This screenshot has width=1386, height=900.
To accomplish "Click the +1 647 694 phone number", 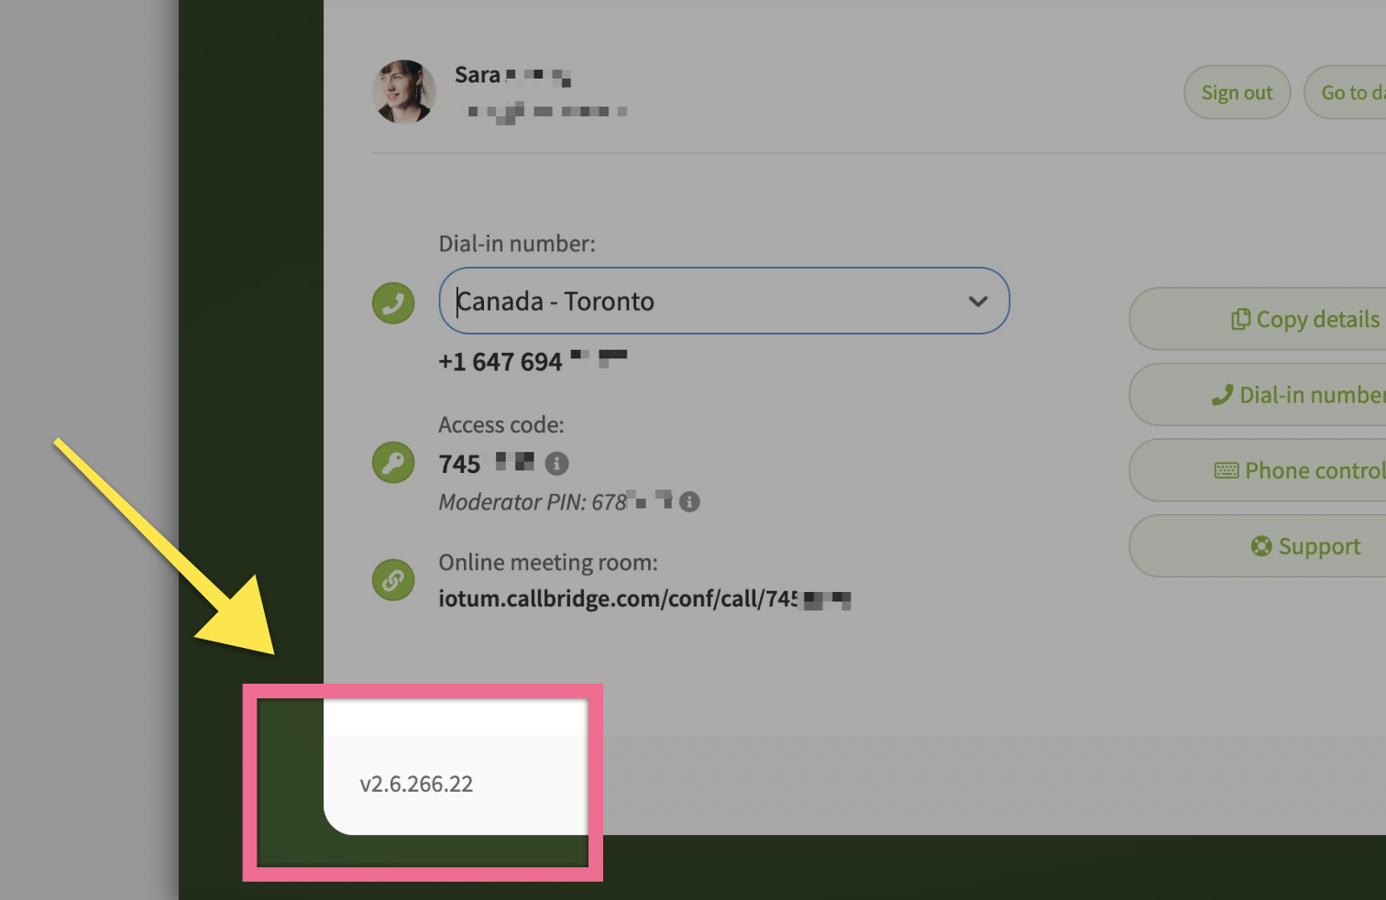I will 533,361.
